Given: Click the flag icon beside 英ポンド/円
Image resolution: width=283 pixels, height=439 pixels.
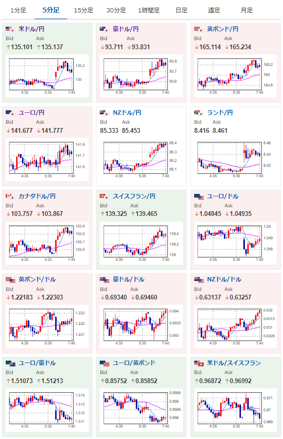Looking at the screenshot, I should pyautogui.click(x=199, y=29).
